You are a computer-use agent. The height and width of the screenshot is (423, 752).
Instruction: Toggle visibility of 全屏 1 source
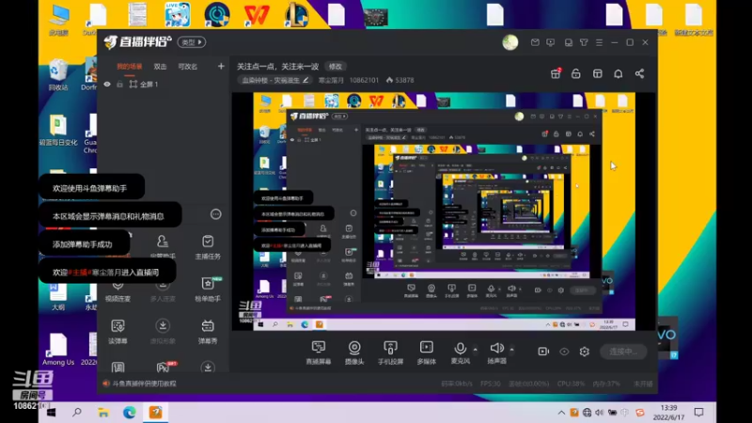tap(107, 85)
